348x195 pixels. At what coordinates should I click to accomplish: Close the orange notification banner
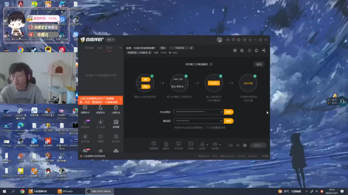click(120, 99)
